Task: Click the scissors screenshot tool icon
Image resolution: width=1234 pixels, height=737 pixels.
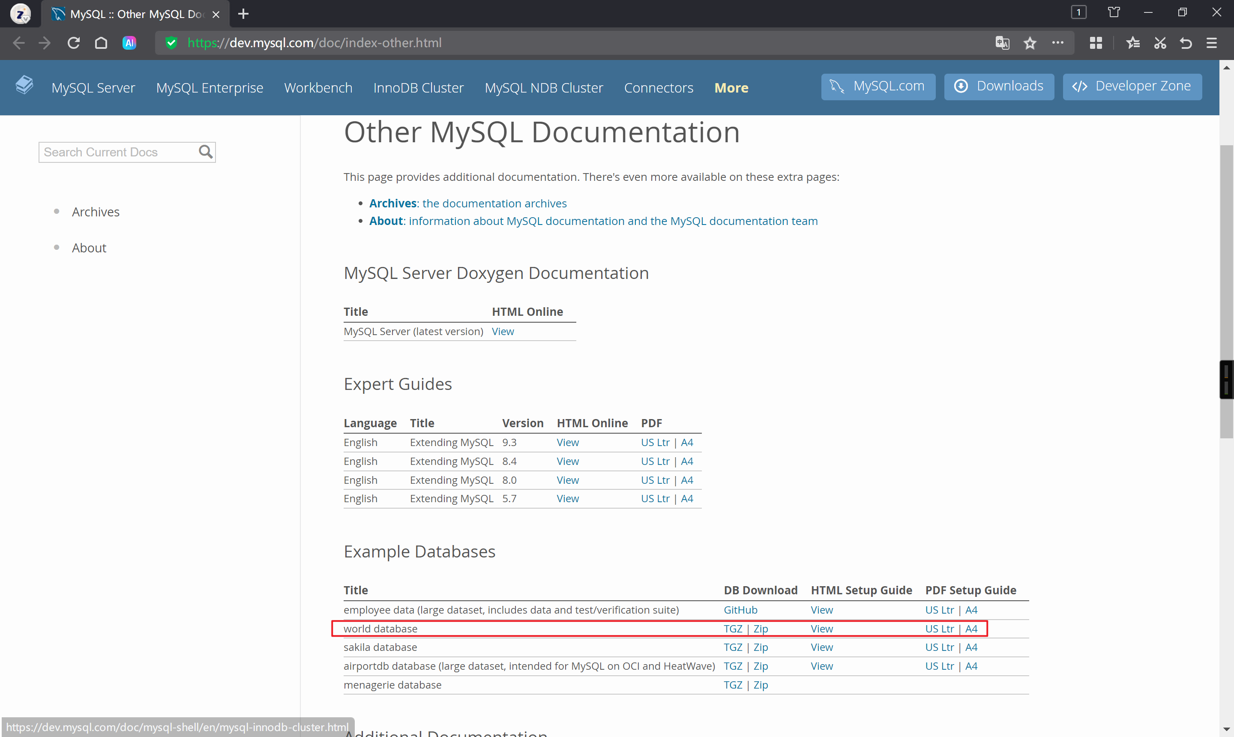Action: coord(1159,43)
